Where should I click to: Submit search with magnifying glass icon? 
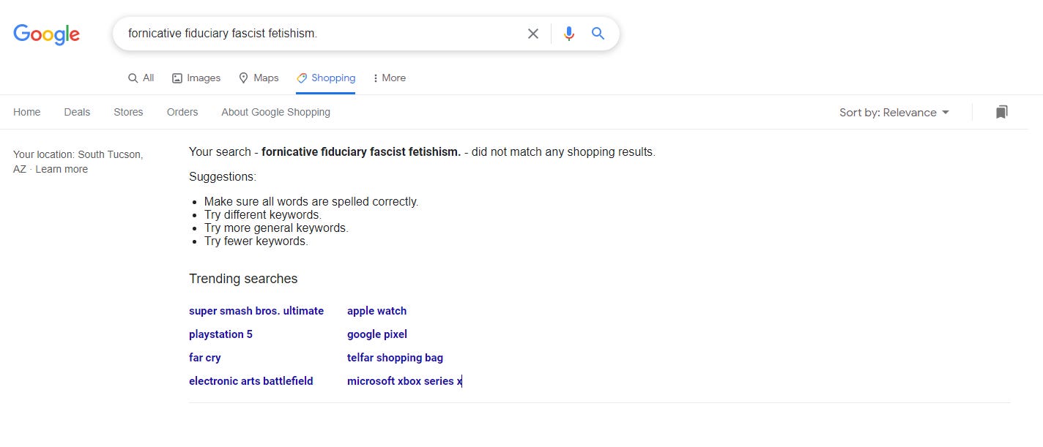click(x=598, y=34)
